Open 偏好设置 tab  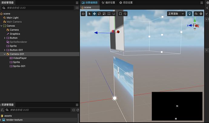(108, 3)
